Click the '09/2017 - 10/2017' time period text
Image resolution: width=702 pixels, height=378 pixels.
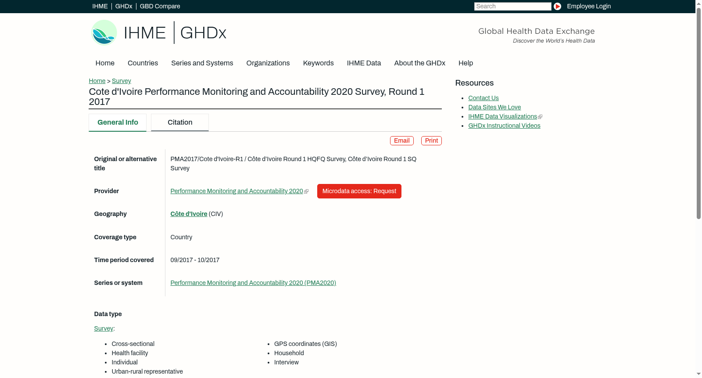(195, 260)
